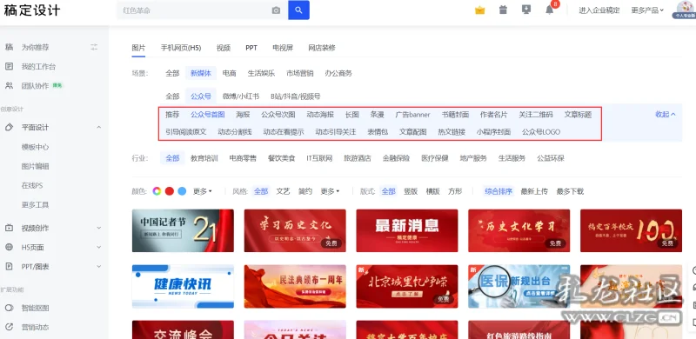Click the 稿定设计 logo
The image size is (696, 339).
coord(31,10)
